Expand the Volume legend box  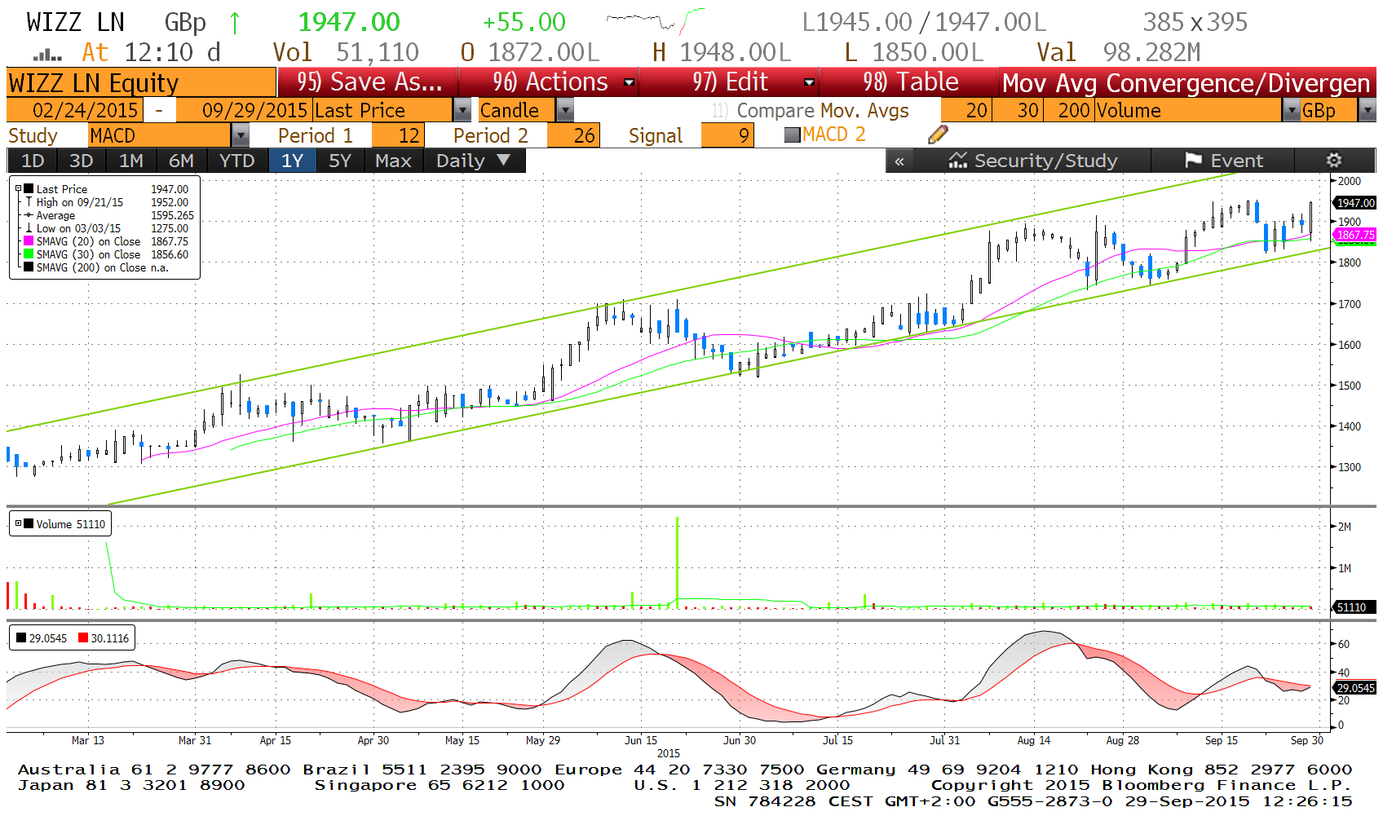18,524
